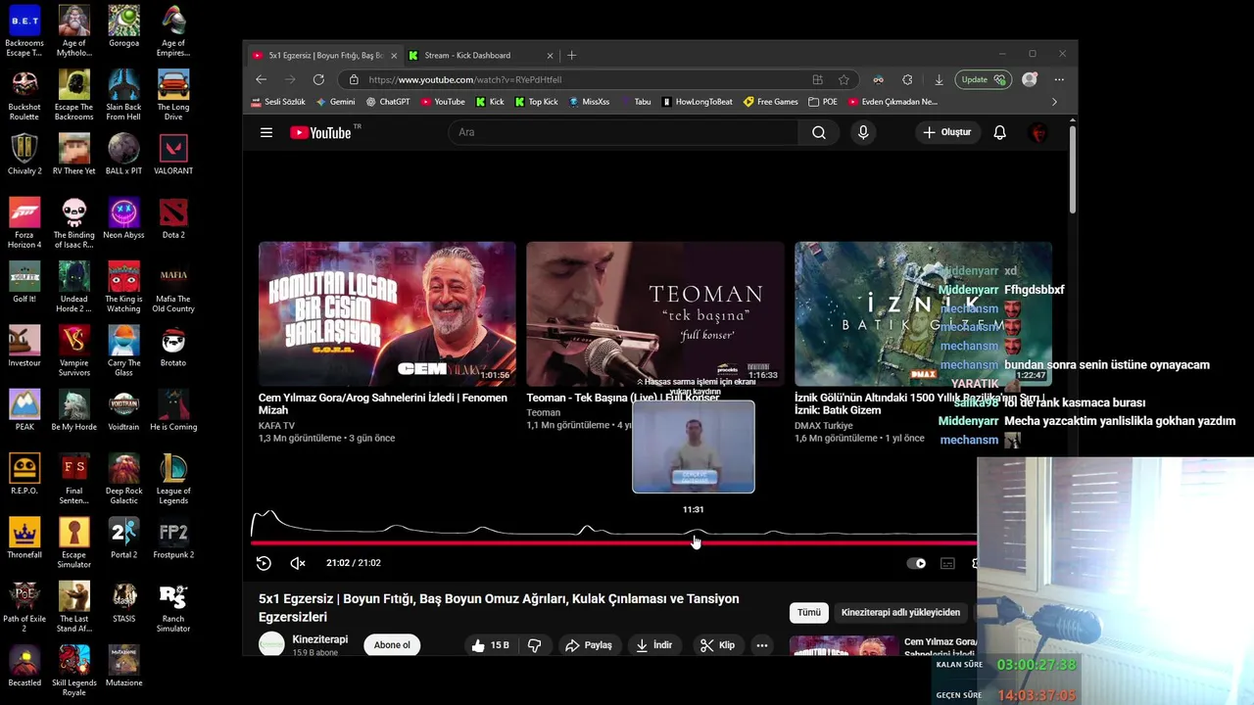Open the Teoman Tek Başına concert thumbnail
This screenshot has width=1254, height=705.
pos(655,313)
